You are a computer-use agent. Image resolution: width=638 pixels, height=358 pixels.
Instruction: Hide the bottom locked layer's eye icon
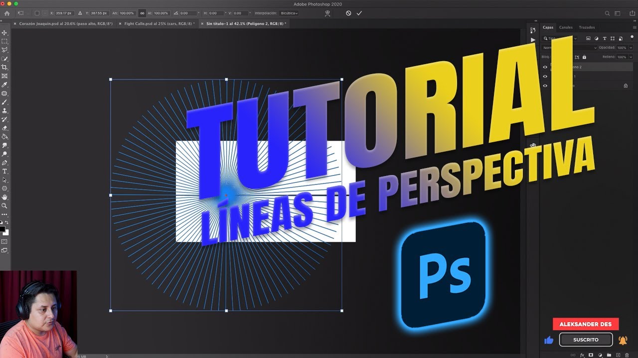545,86
